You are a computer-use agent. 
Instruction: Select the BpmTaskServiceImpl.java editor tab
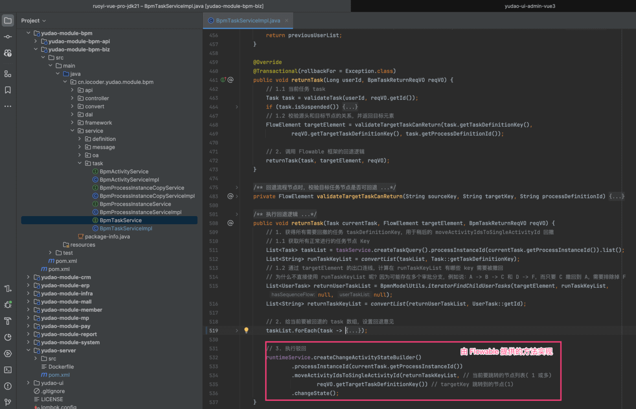pyautogui.click(x=248, y=20)
